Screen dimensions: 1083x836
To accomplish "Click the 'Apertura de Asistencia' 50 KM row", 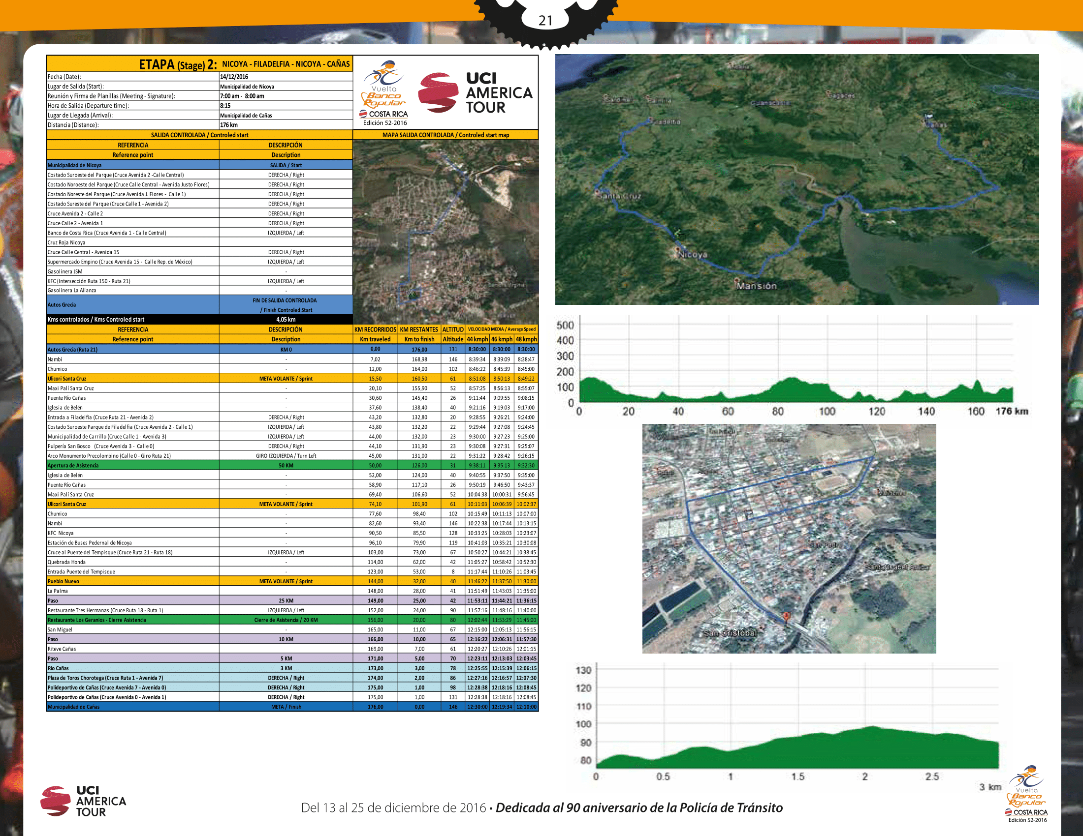I will point(292,466).
